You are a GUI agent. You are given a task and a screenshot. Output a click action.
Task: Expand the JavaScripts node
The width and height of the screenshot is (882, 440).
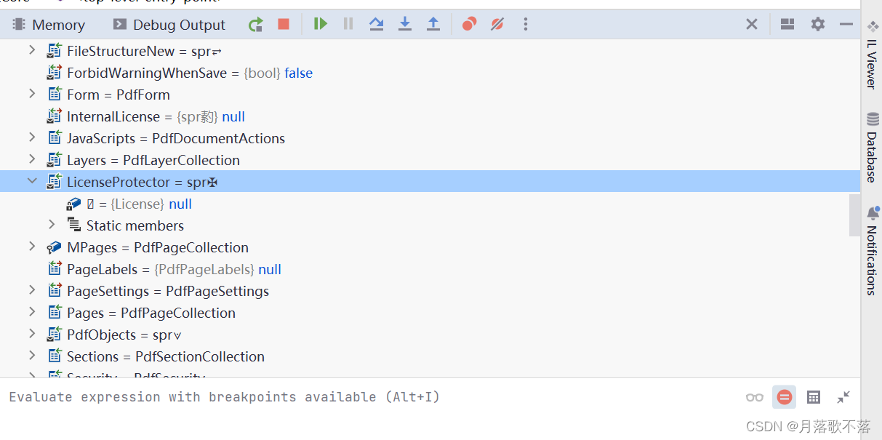[x=32, y=137]
